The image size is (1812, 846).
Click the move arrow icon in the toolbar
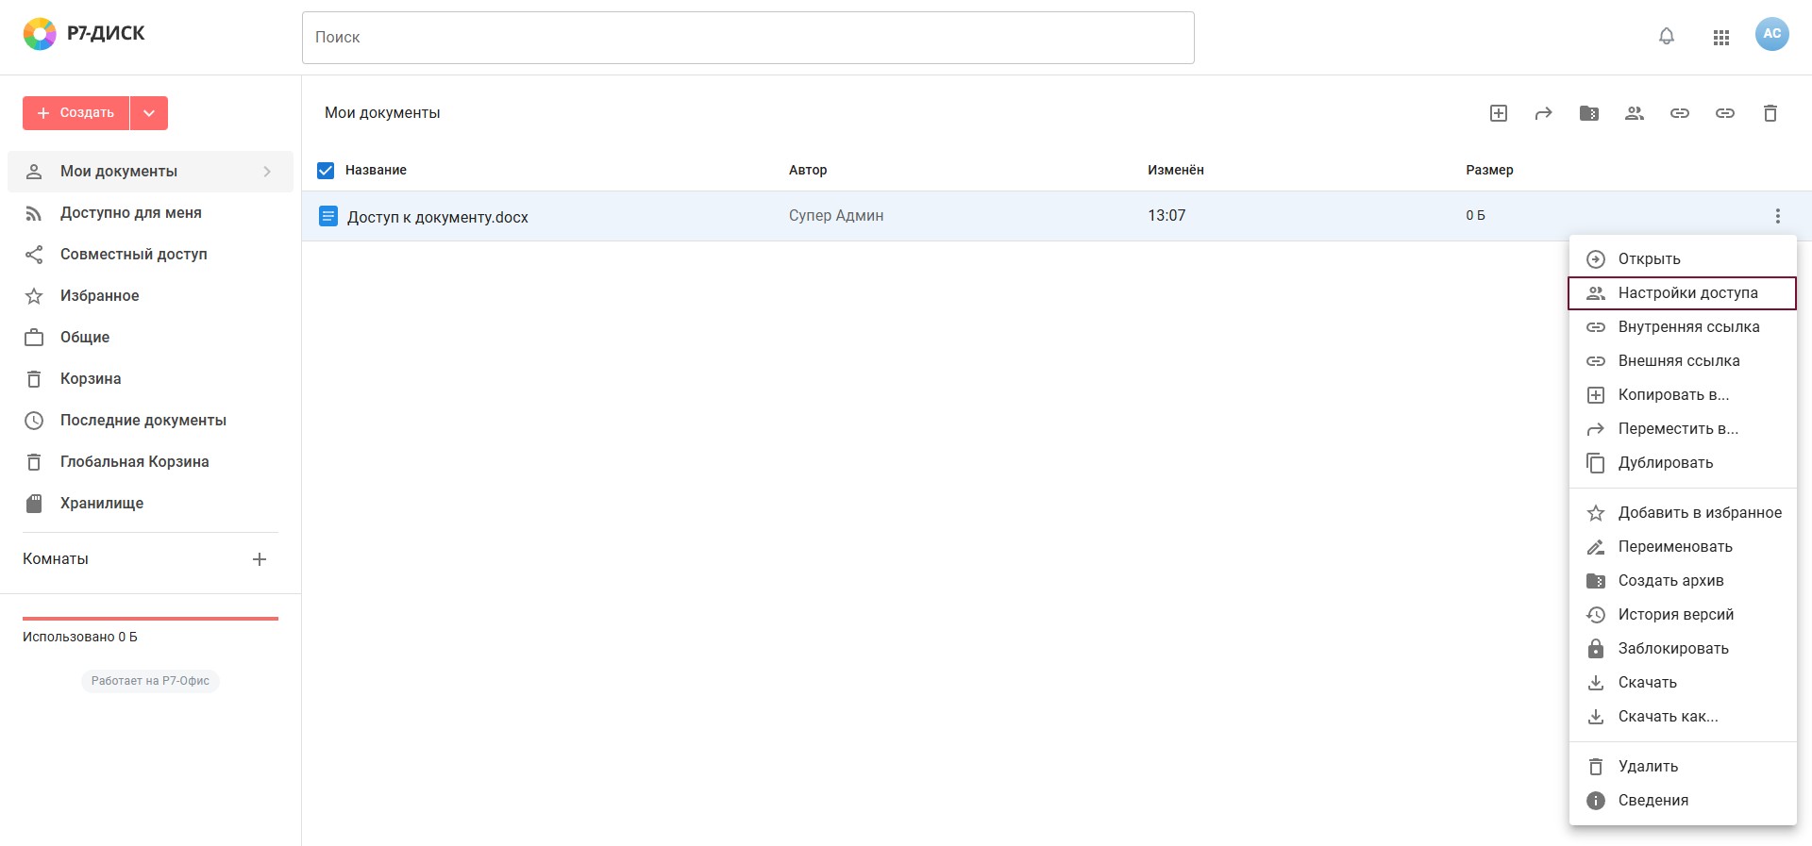pos(1544,113)
